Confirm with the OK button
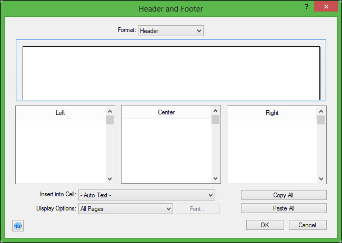342x243 pixels. pos(265,225)
